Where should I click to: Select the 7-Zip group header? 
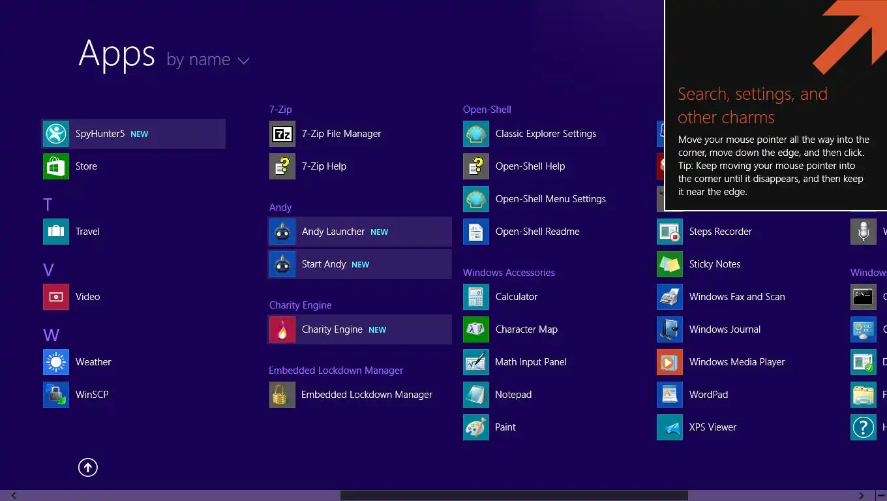(280, 110)
